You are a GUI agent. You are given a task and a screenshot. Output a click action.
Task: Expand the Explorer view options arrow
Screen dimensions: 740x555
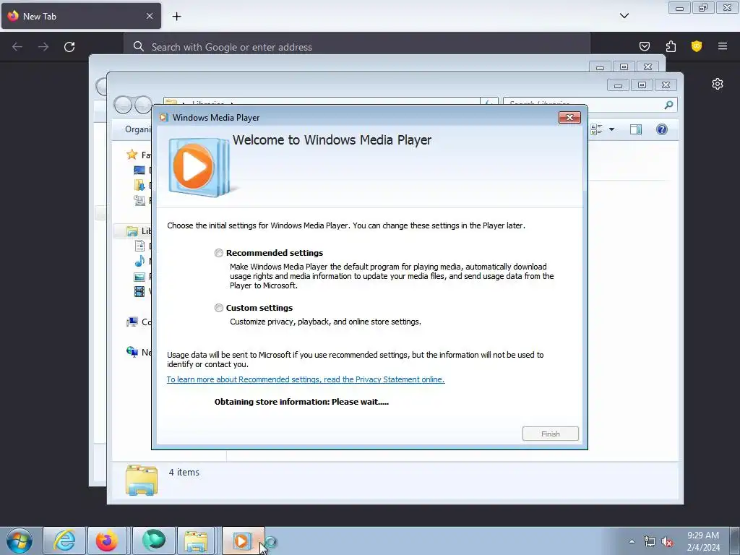(611, 129)
